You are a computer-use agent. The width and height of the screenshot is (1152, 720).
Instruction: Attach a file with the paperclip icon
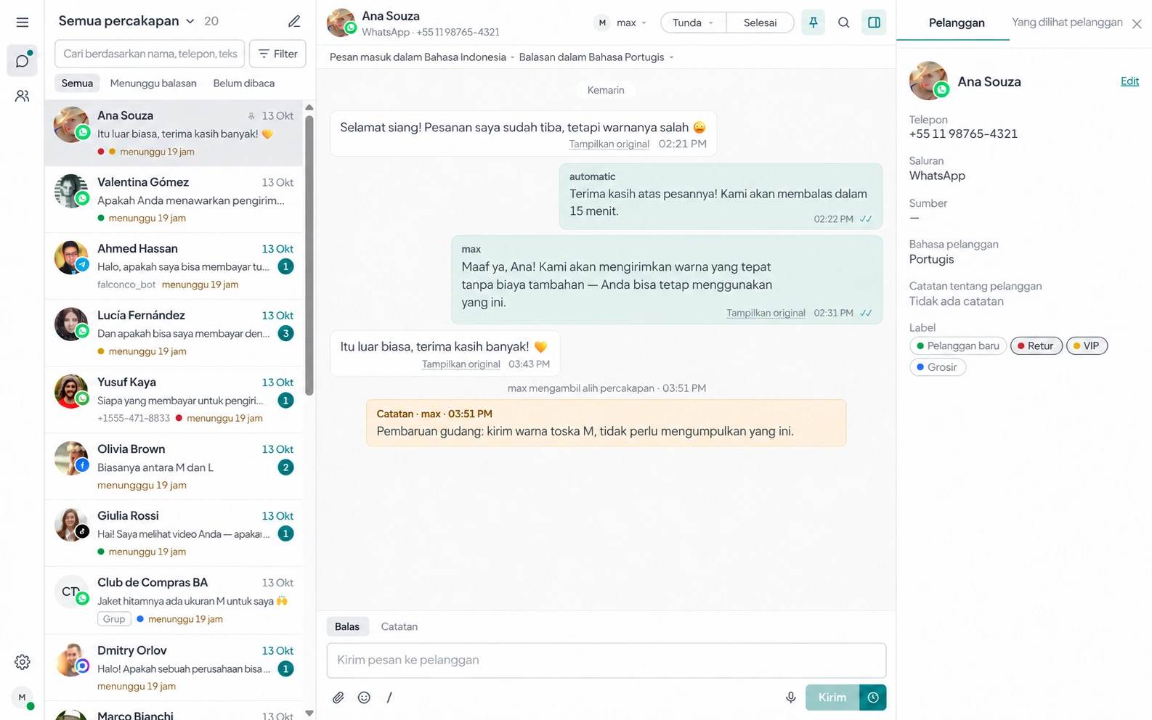click(338, 697)
